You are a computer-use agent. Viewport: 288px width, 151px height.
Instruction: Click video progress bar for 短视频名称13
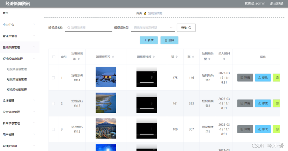[147, 108]
